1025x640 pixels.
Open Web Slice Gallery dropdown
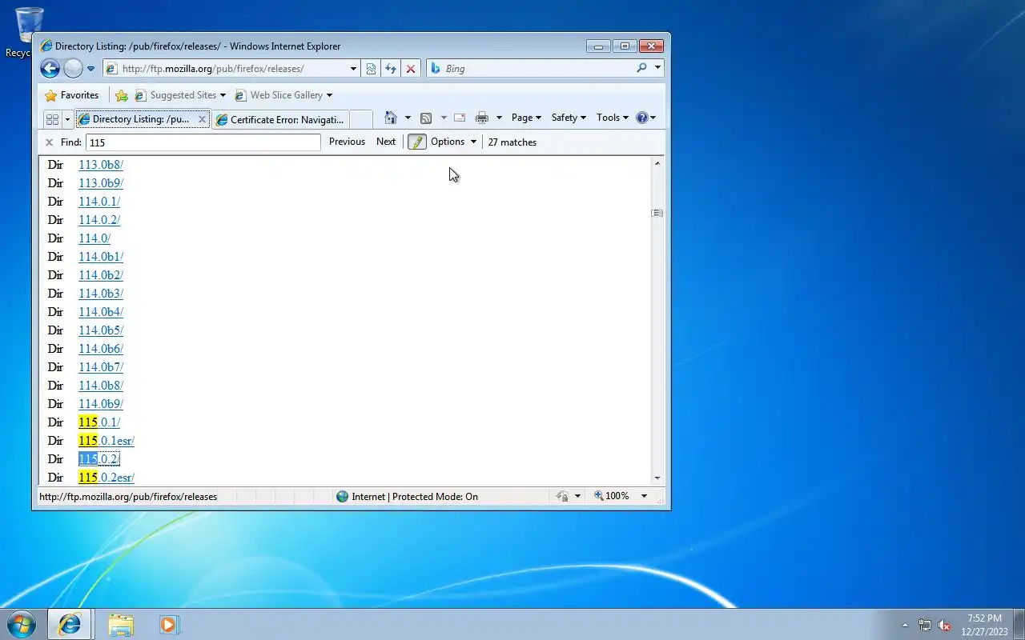pos(283,95)
